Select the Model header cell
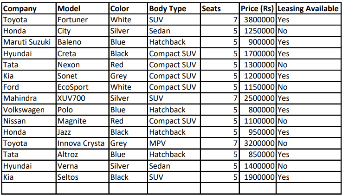The width and height of the screenshot is (343, 196). click(x=69, y=9)
